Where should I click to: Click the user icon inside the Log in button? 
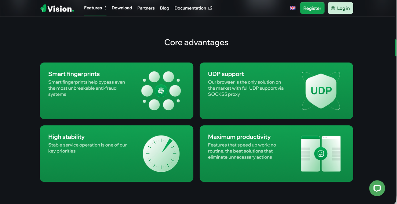pos(333,8)
